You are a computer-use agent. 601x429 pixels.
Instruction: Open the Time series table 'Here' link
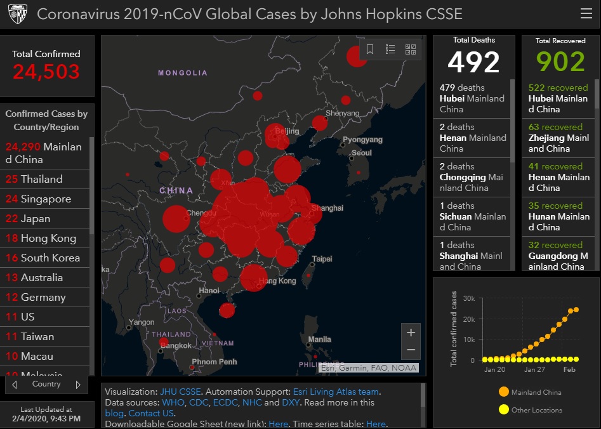click(376, 424)
